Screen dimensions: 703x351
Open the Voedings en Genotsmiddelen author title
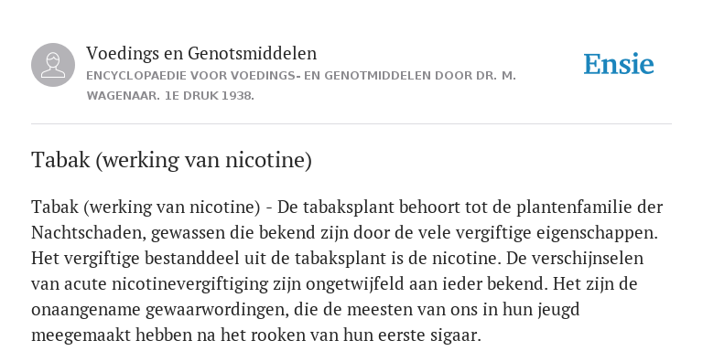[x=201, y=53]
